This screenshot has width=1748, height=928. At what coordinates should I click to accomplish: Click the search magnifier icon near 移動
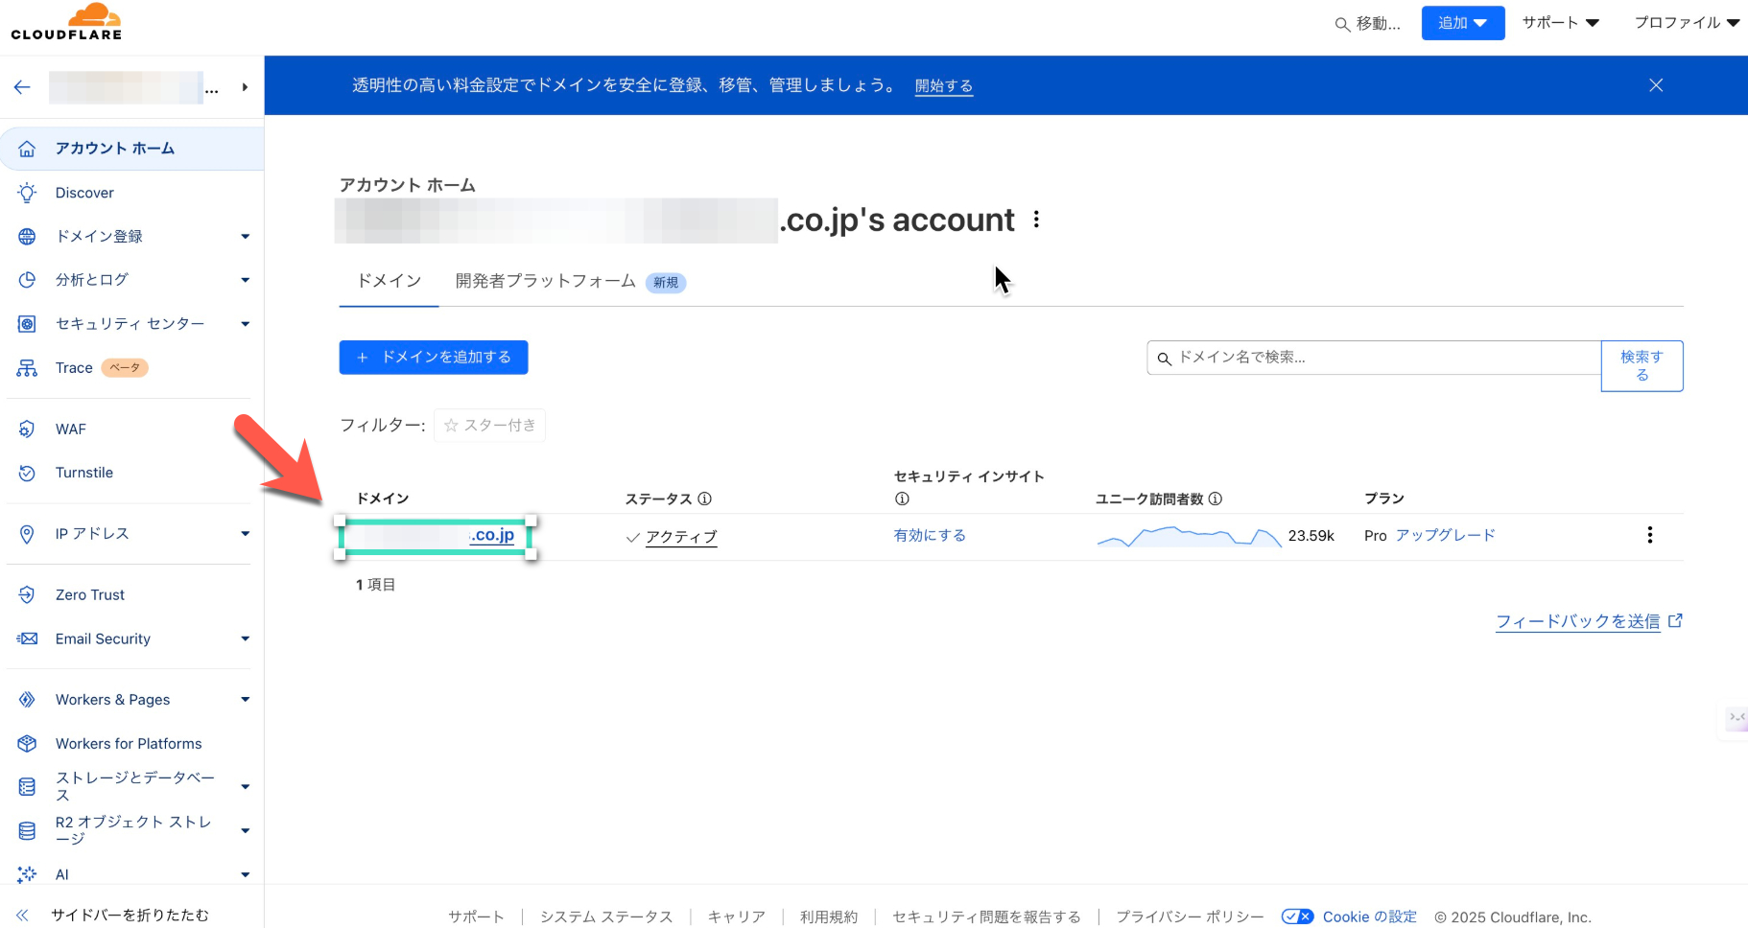tap(1342, 25)
